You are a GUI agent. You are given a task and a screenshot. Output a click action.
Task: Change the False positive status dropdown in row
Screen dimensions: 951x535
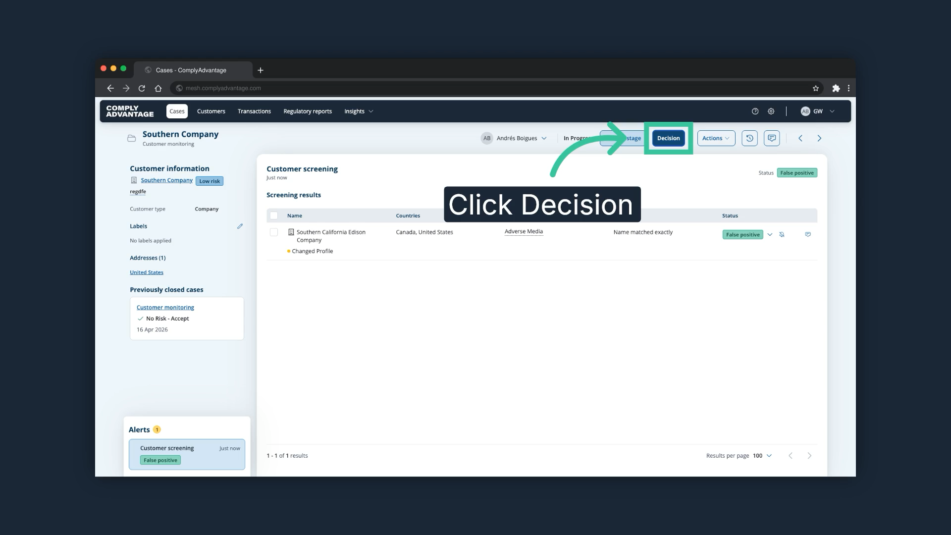770,235
